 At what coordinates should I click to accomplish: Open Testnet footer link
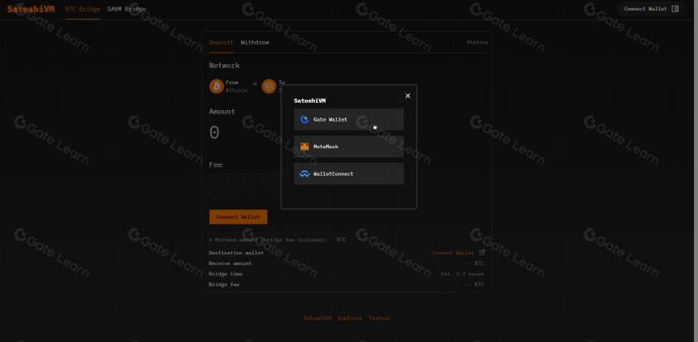(380, 318)
